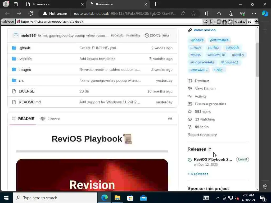Image resolution: width=271 pixels, height=203 pixels.
Task: Open the .vscode folder
Action: (x=25, y=59)
